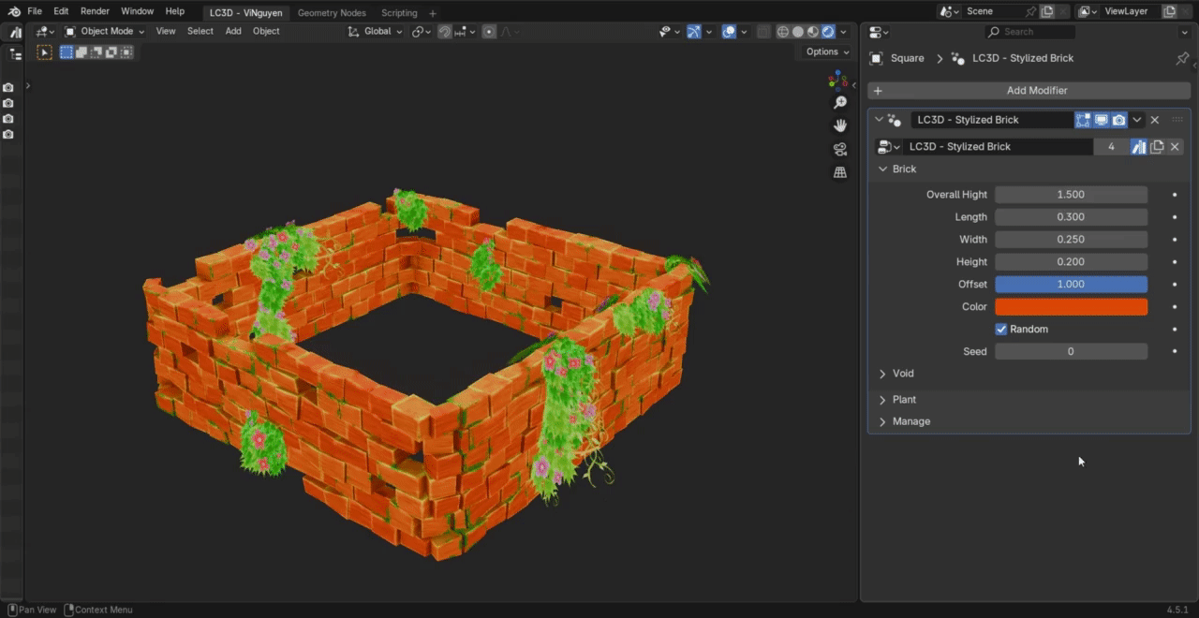Click the pan hand viewport icon
The height and width of the screenshot is (618, 1199).
click(840, 125)
